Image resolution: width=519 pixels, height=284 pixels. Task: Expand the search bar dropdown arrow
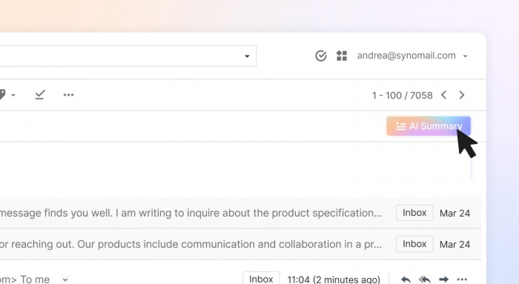coord(247,56)
